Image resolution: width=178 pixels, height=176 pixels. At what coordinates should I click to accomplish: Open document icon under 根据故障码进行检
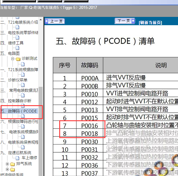click(23, 127)
